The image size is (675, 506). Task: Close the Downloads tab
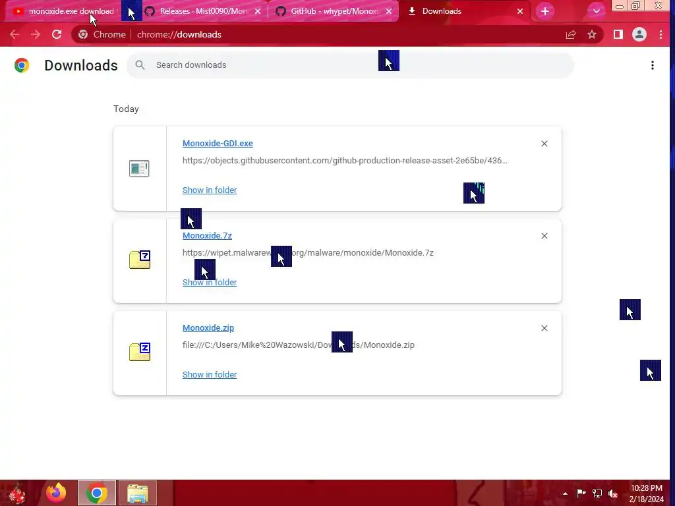point(520,11)
